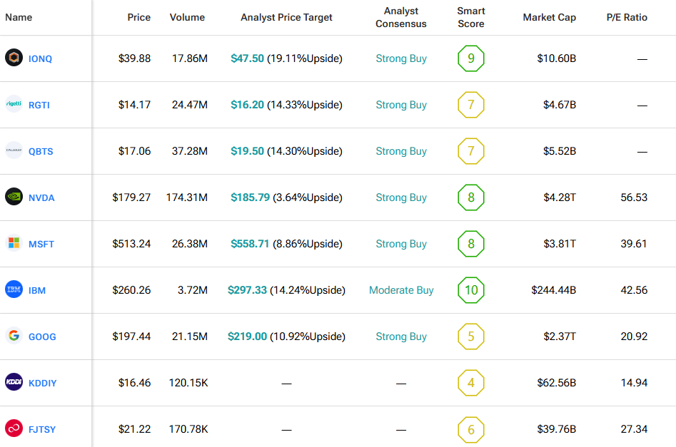Click the IBM blue logo icon
This screenshot has height=447, width=676.
tap(14, 290)
